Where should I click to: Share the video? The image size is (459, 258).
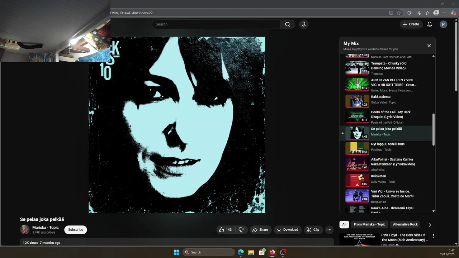pyautogui.click(x=260, y=230)
